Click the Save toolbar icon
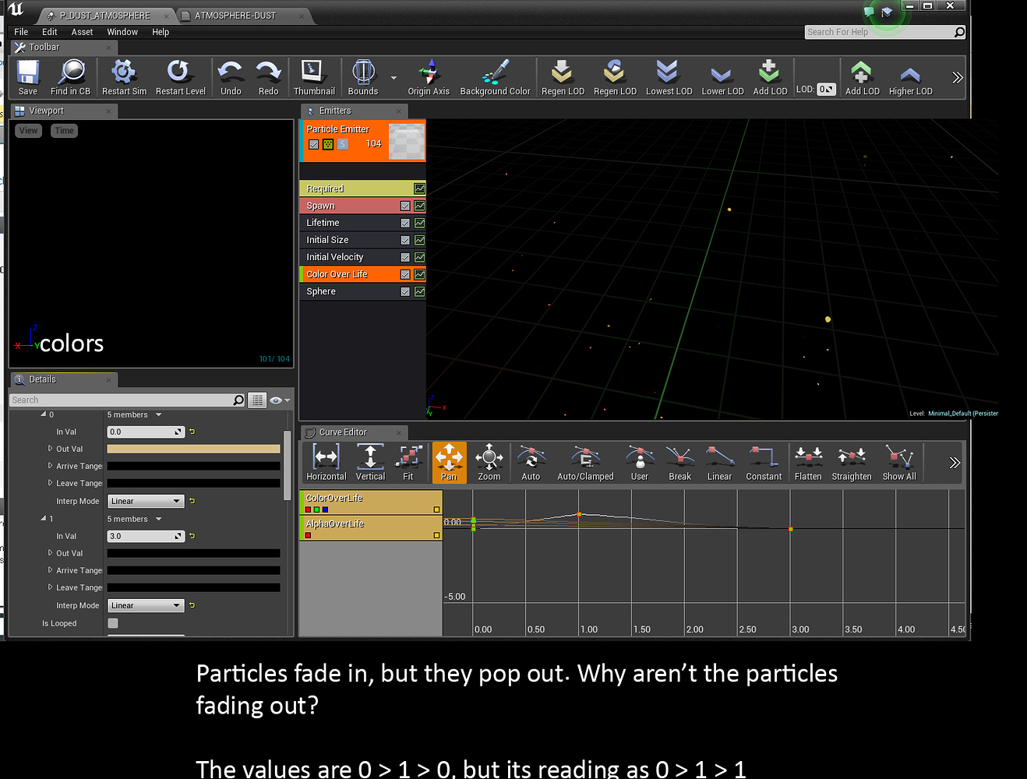 tap(28, 77)
